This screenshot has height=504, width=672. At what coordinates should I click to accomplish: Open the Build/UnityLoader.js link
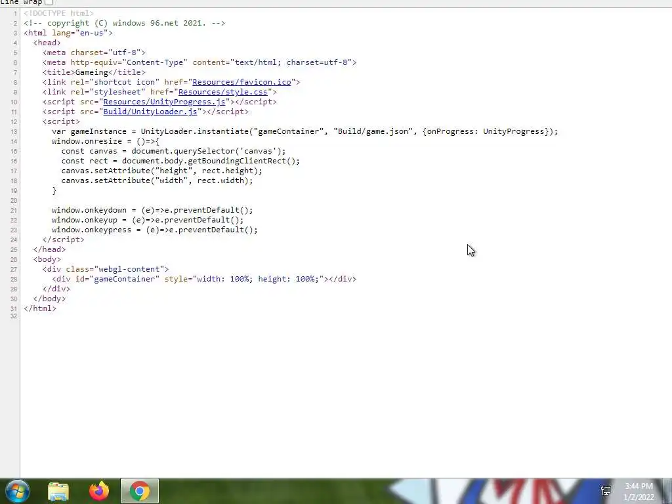coord(150,112)
